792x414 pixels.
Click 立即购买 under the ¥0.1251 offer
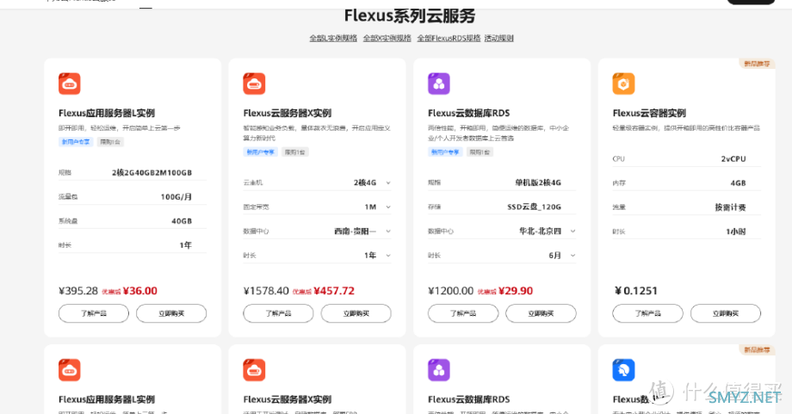click(726, 313)
